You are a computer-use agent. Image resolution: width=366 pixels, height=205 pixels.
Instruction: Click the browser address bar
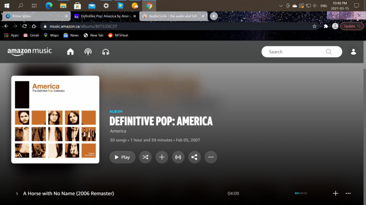point(180,26)
